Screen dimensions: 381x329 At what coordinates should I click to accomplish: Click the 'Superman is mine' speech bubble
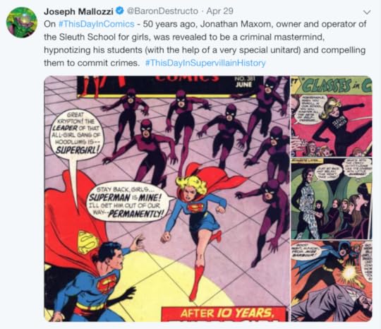coord(126,201)
